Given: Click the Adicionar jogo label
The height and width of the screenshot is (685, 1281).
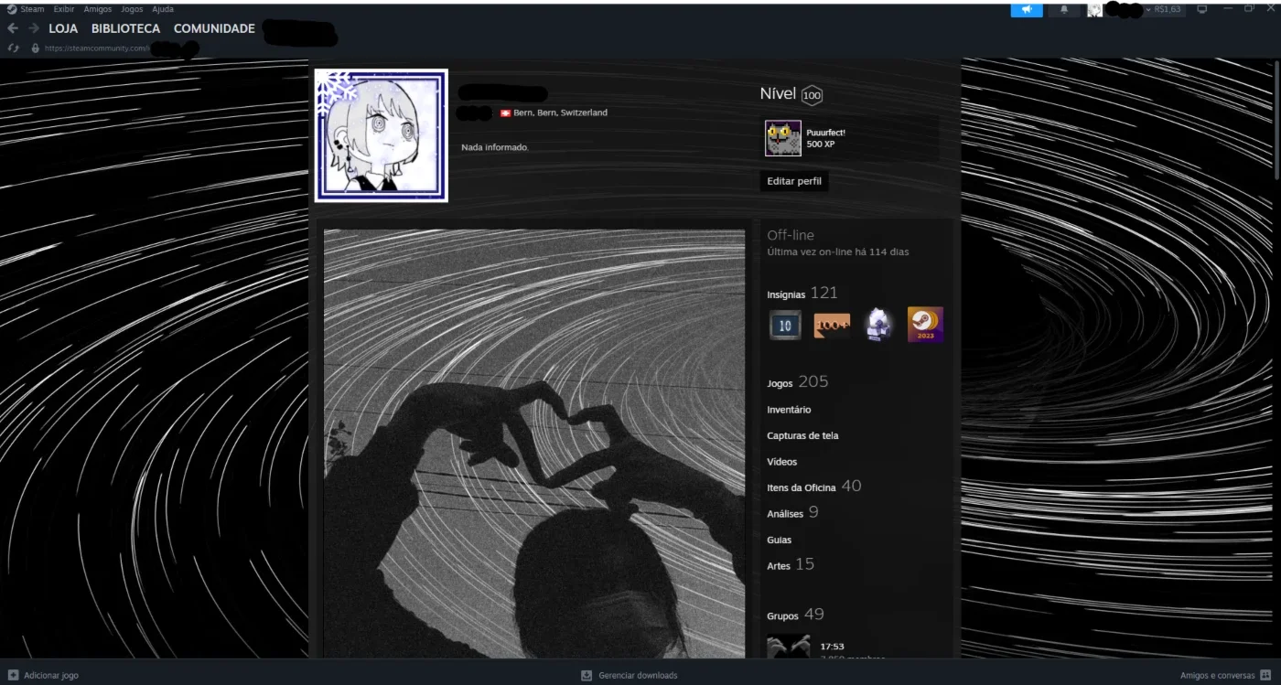Looking at the screenshot, I should point(51,675).
